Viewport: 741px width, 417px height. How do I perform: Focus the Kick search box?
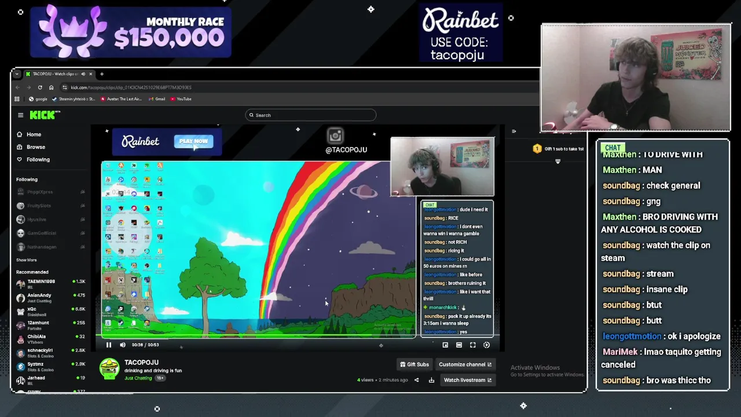(311, 115)
